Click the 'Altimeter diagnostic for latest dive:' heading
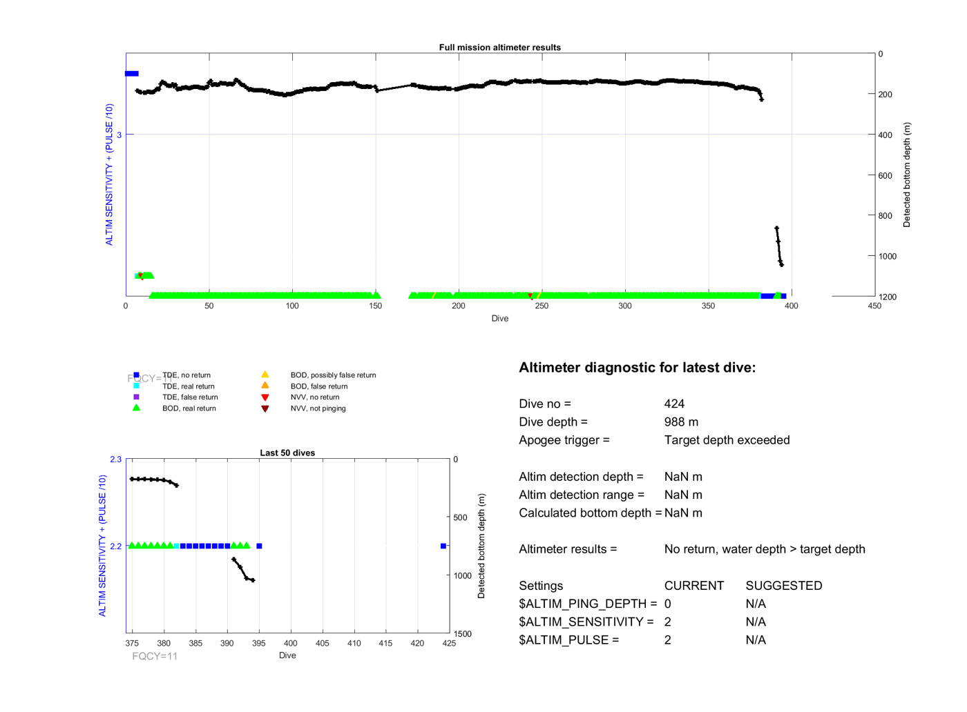The image size is (967, 712). pos(637,368)
